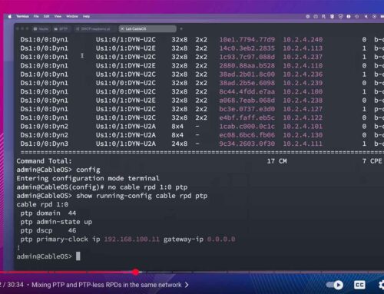This screenshot has width=384, height=294.
Task: Click IP address 10.2.4.113
Action: [303, 48]
